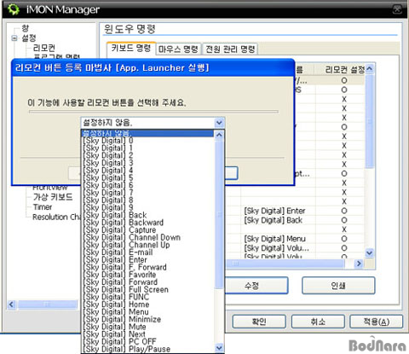
Task: Switch to the 마우스 명령 tab
Action: click(178, 49)
